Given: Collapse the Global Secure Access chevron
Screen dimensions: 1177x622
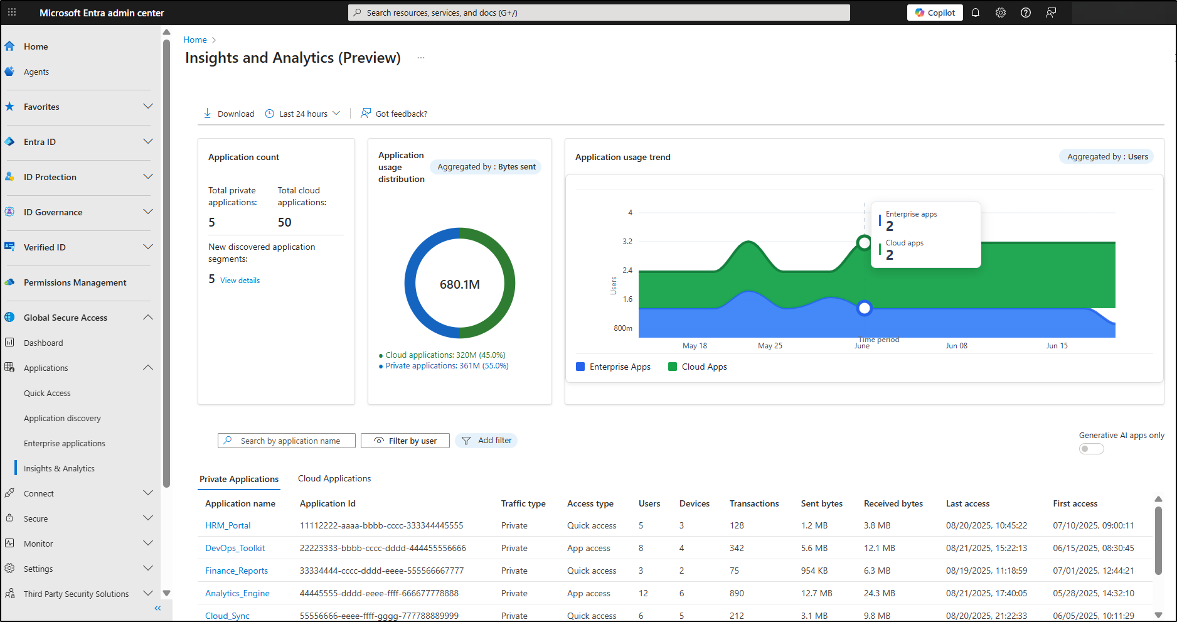Looking at the screenshot, I should [148, 318].
